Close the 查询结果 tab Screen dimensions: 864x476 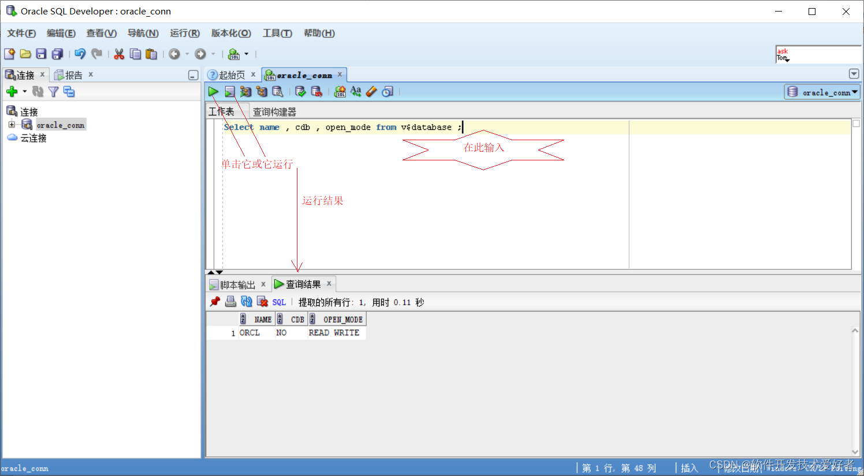[329, 283]
